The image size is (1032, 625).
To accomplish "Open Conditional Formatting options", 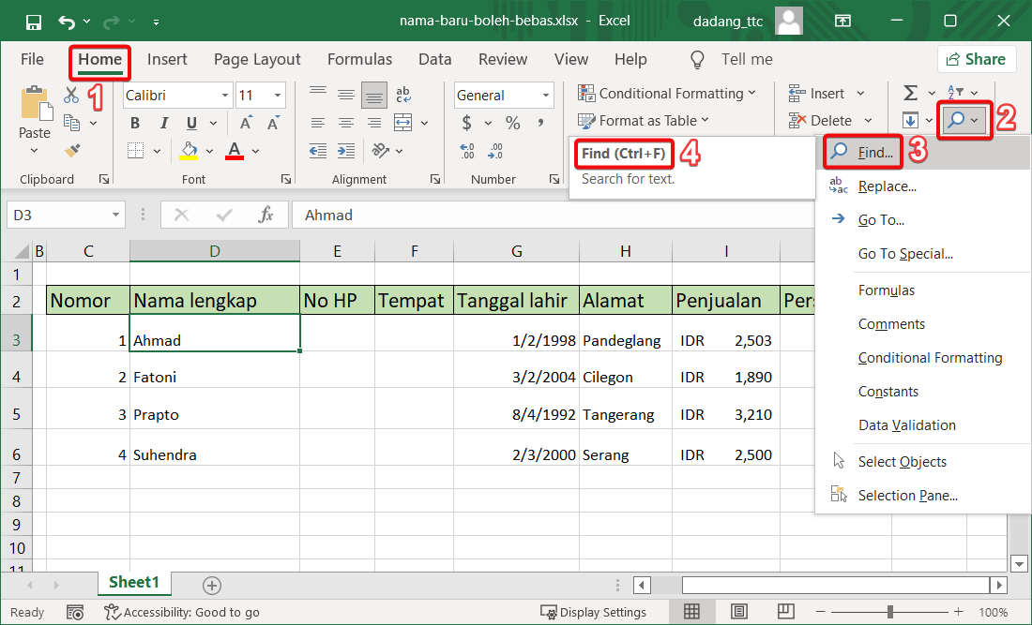I will (668, 94).
